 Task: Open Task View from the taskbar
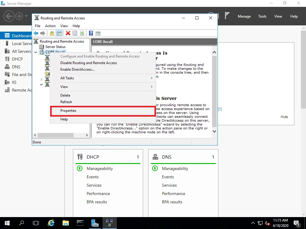click(x=36, y=223)
